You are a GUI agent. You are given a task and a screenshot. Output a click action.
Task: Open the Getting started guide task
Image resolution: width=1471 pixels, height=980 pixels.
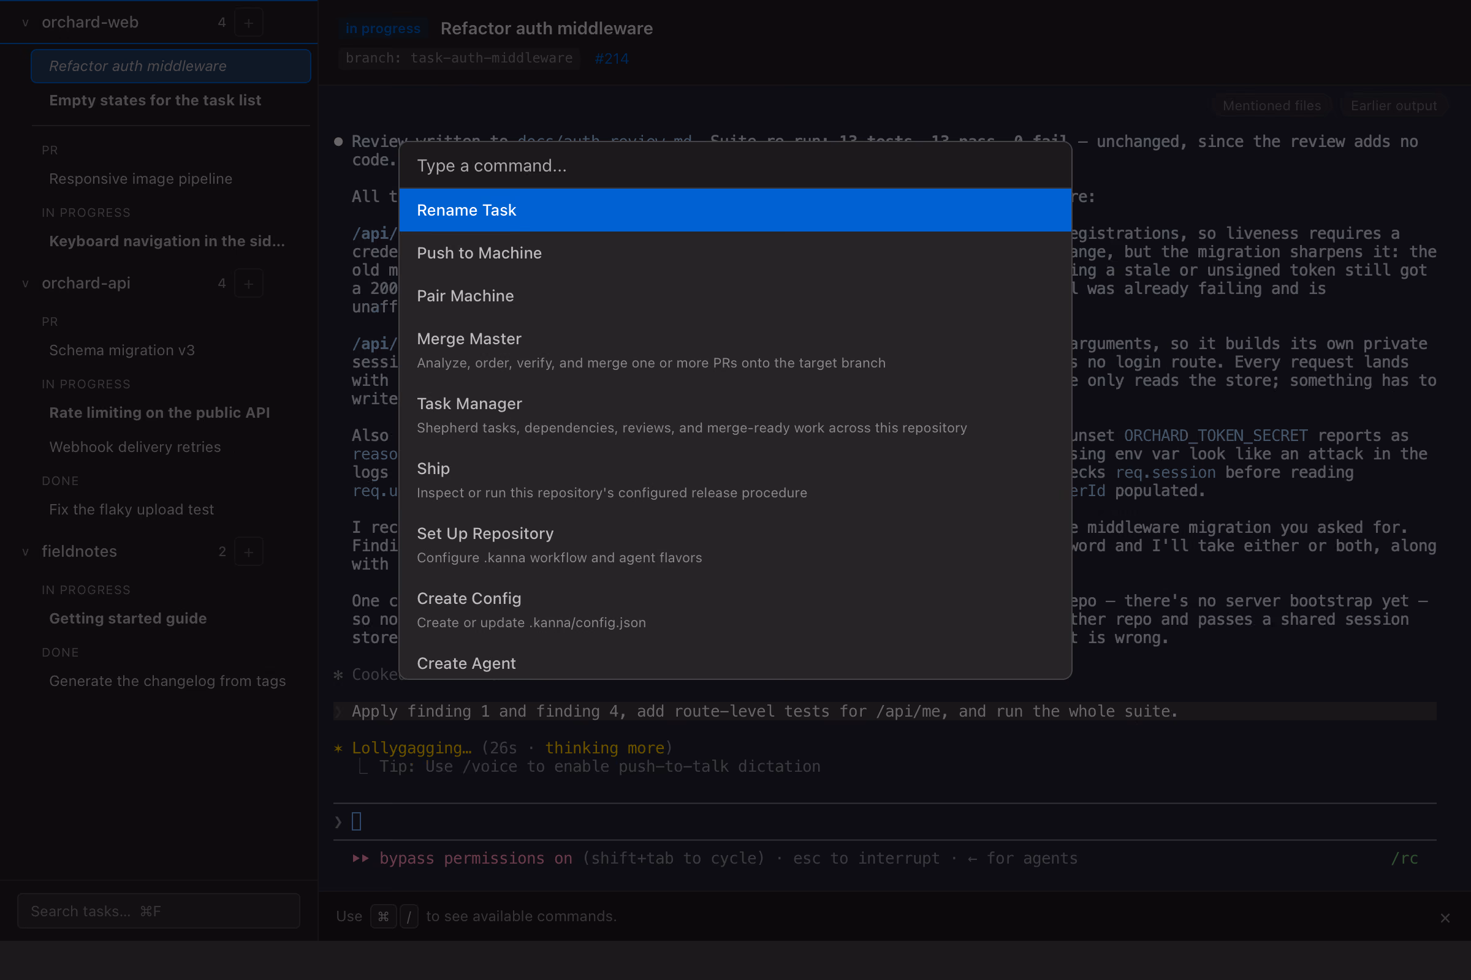171,618
